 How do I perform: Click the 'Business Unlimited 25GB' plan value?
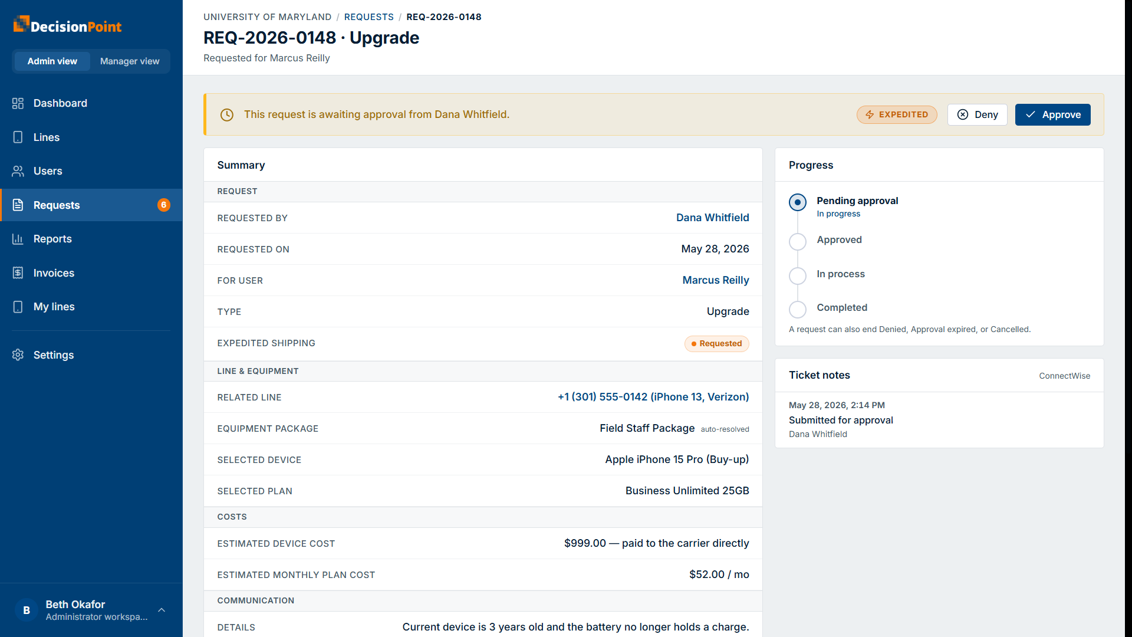687,491
